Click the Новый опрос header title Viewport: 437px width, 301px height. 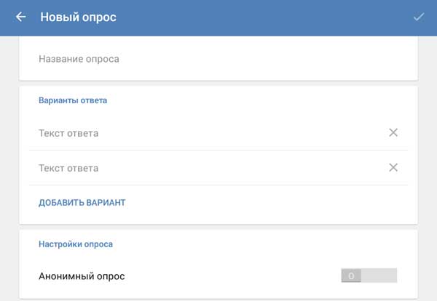click(x=78, y=17)
